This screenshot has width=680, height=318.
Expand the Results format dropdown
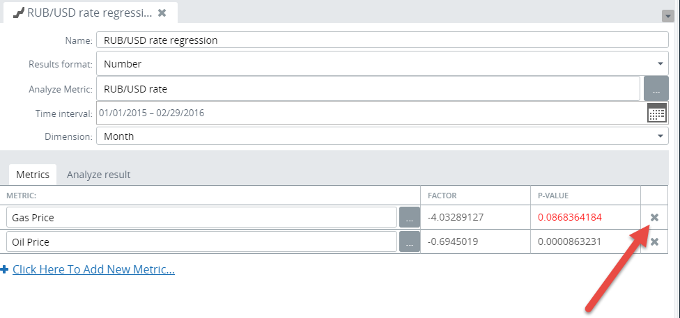point(660,64)
